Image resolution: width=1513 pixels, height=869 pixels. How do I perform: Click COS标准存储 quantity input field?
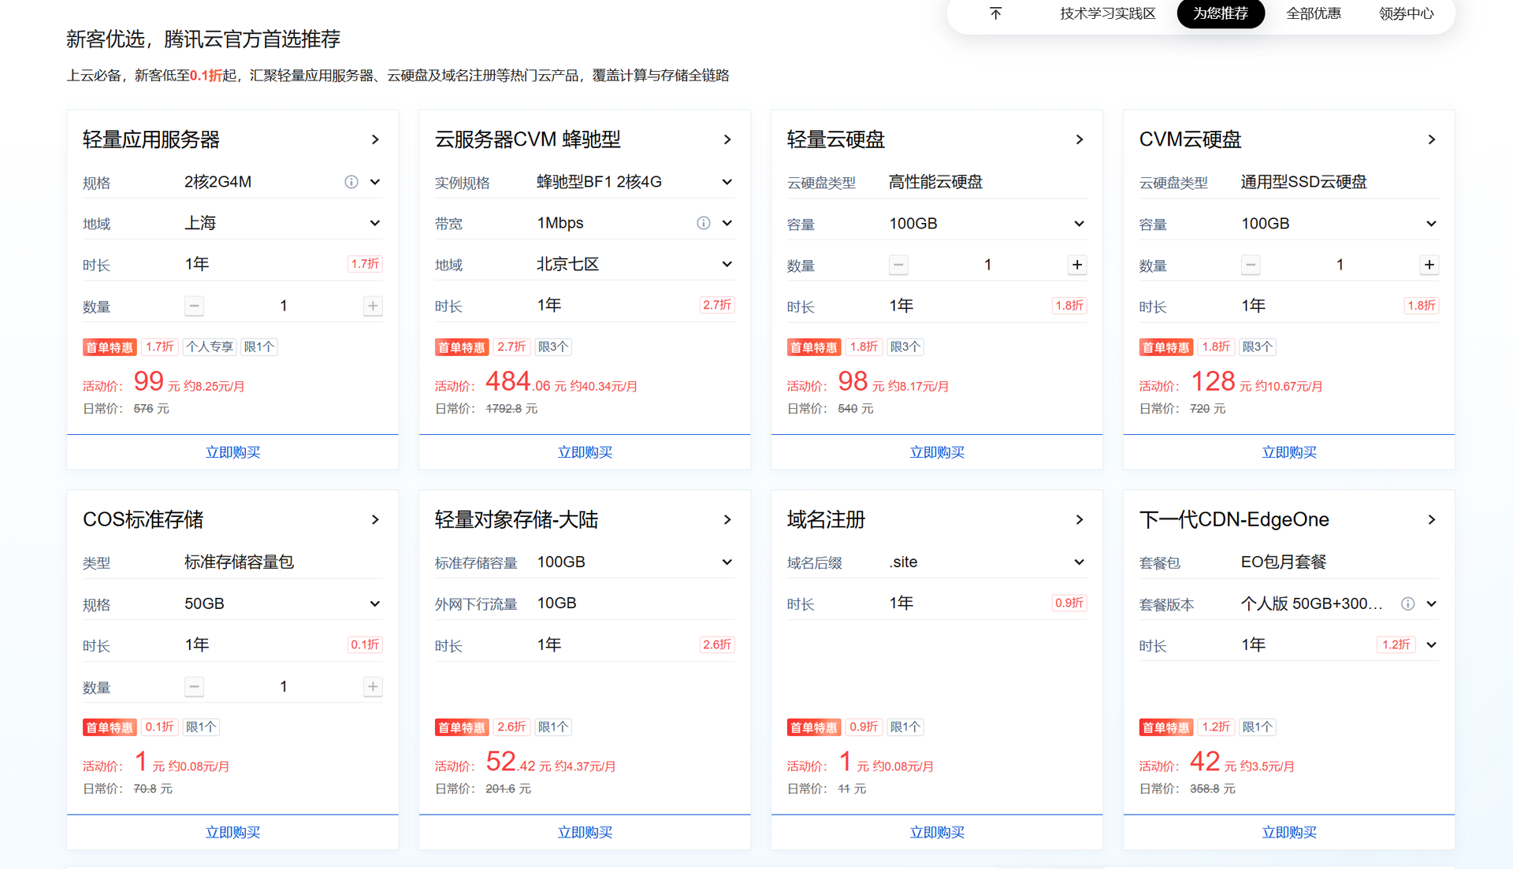click(x=283, y=686)
